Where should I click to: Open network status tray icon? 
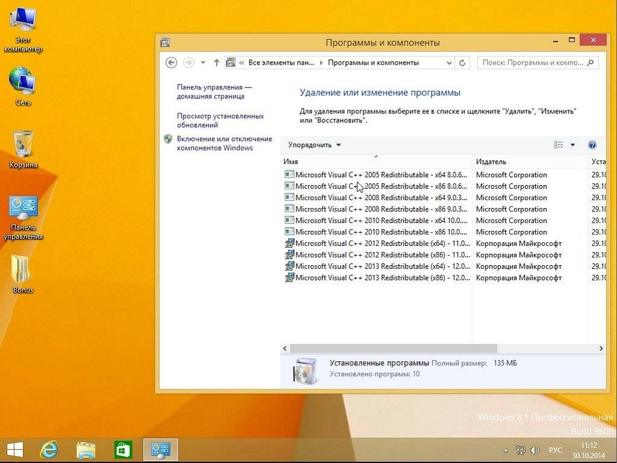[521, 450]
